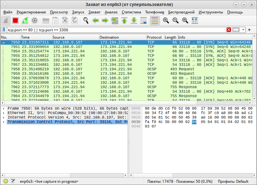
Task: Toggle auto-scroll during live capture
Action: (144, 20)
